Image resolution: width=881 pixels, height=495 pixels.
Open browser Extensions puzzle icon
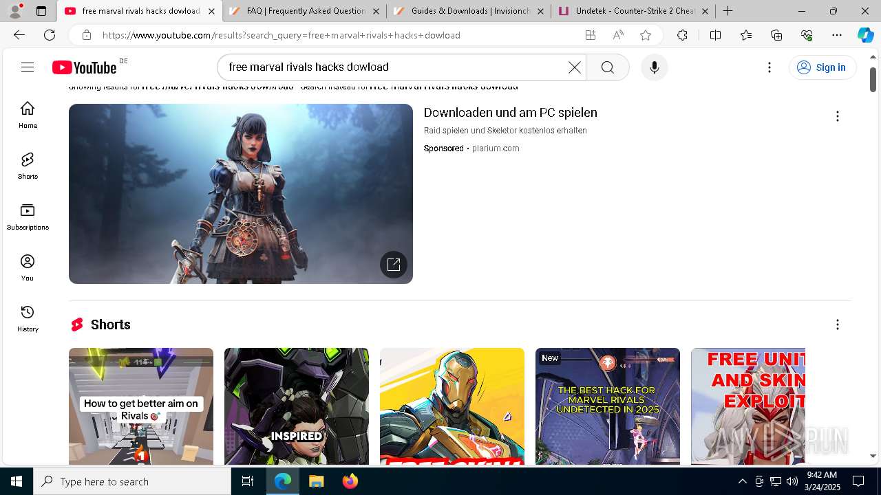coord(682,35)
